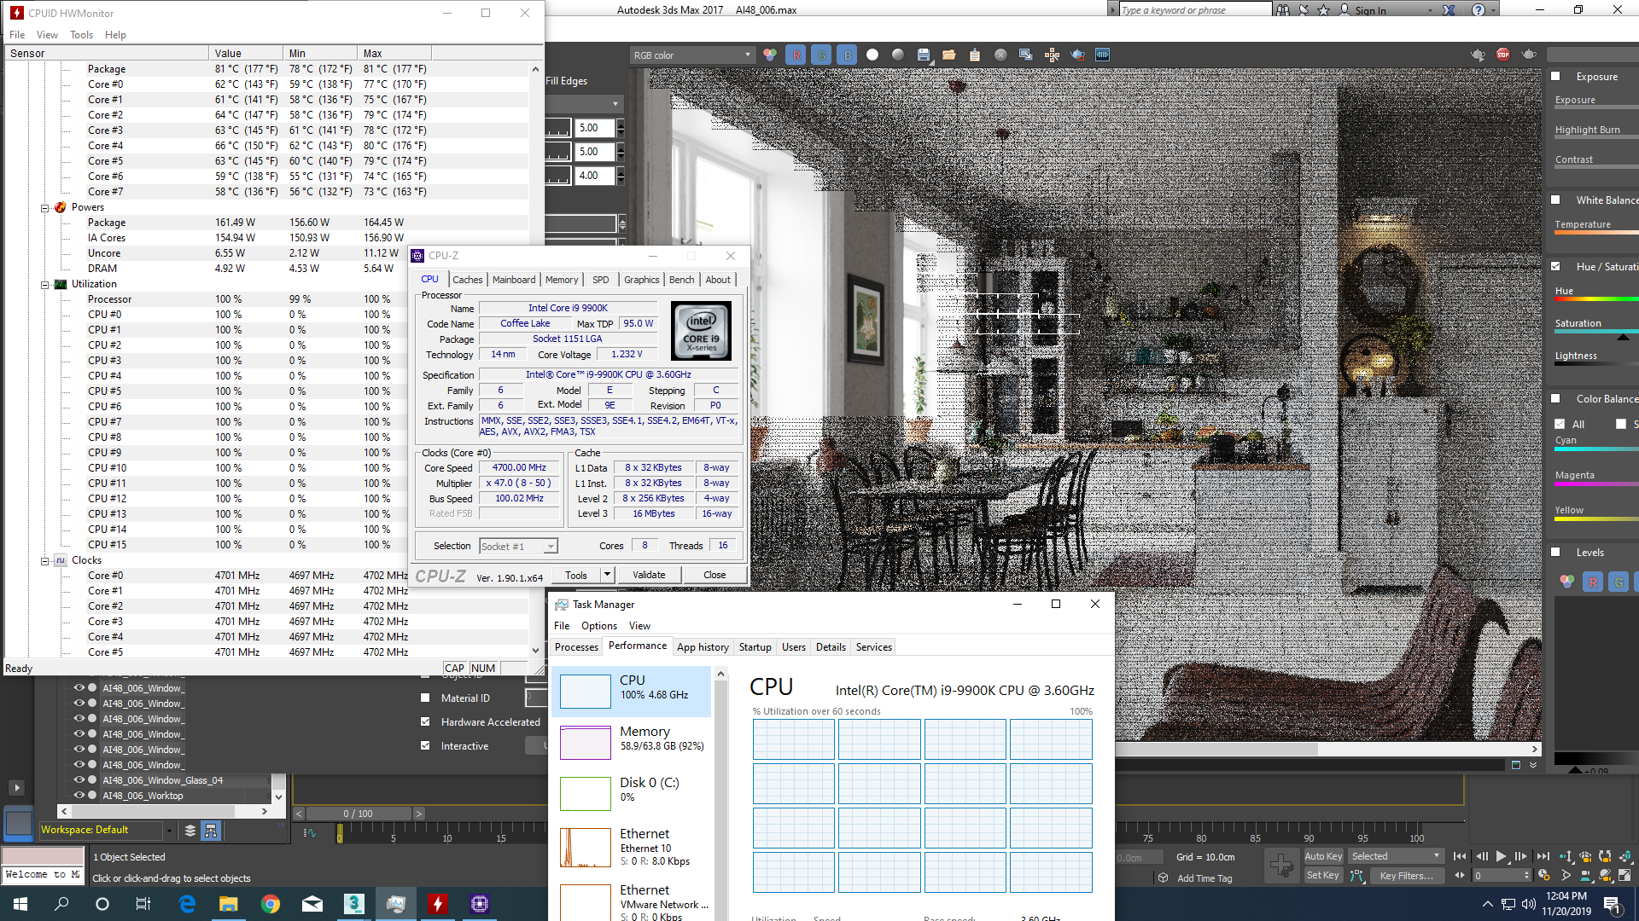1639x921 pixels.
Task: Open the Selected key mode dropdown
Action: pos(1397,856)
